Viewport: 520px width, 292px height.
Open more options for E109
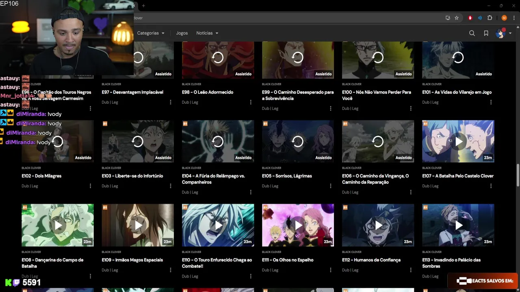[171, 270]
